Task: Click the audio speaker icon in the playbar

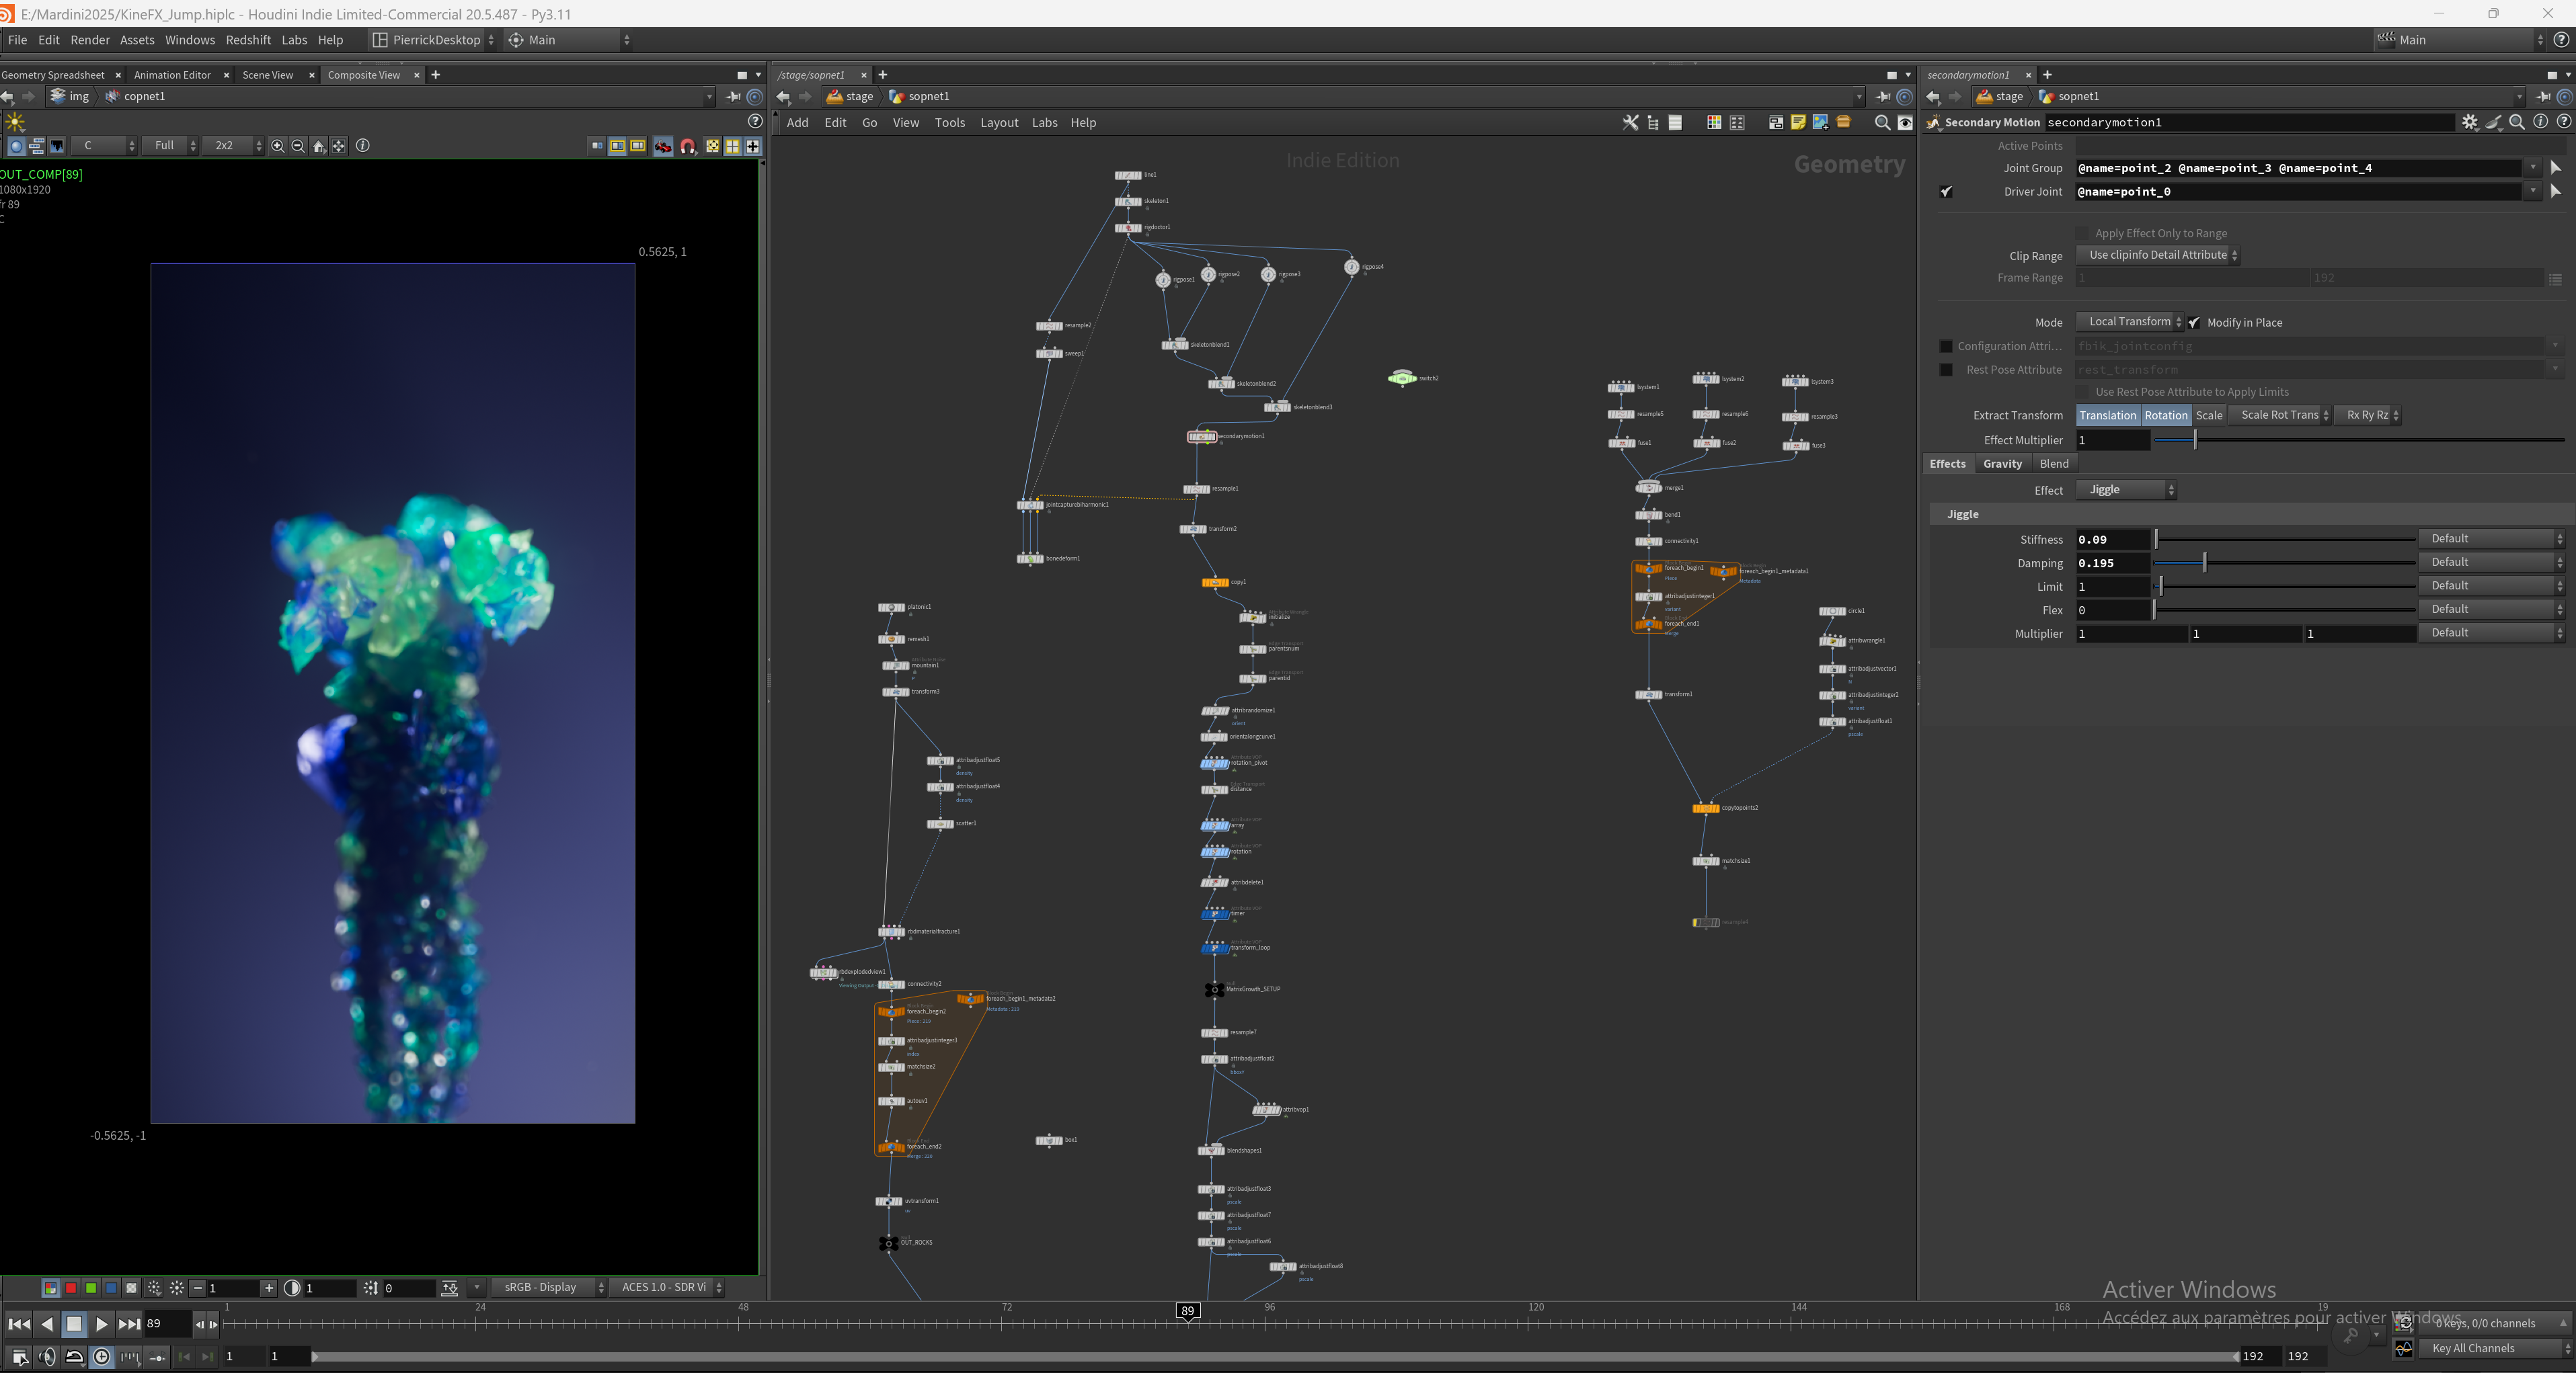Action: (x=47, y=1357)
